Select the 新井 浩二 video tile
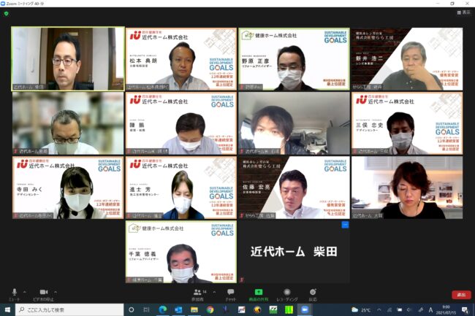The image size is (475, 316). click(x=407, y=59)
